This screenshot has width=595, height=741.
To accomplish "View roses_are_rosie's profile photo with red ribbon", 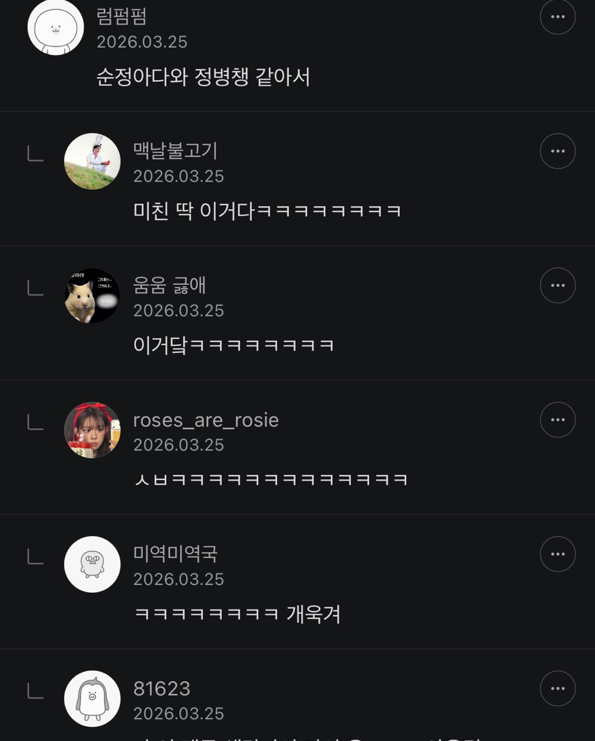I will [x=92, y=430].
